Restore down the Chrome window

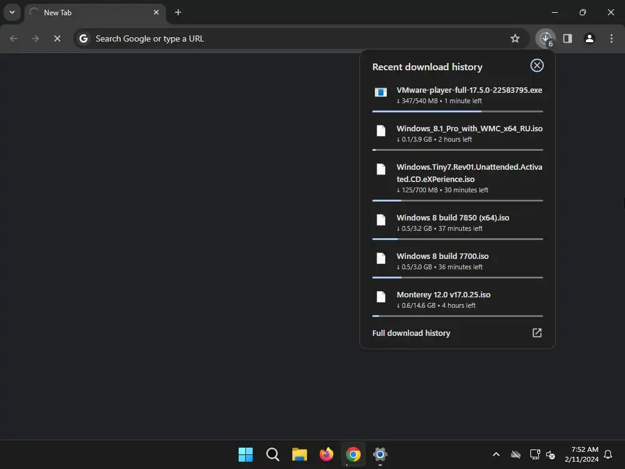tap(583, 12)
